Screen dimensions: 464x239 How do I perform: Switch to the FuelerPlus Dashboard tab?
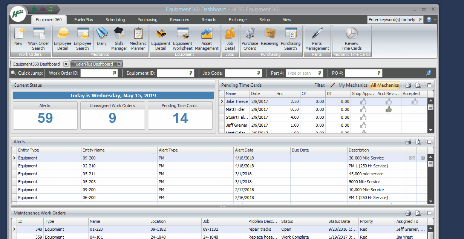click(x=93, y=64)
